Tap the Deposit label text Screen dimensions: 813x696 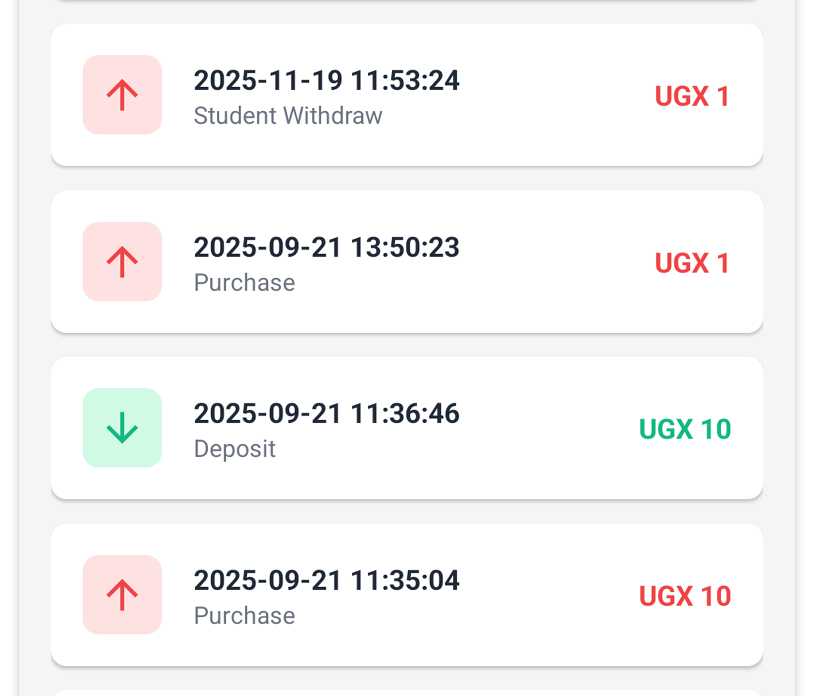[235, 449]
